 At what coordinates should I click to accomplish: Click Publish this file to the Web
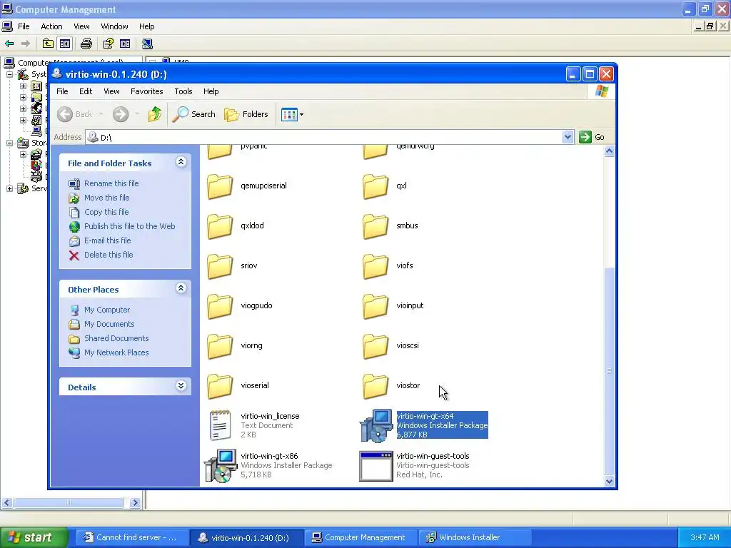point(130,226)
